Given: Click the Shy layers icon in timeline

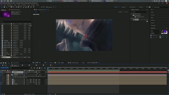Looking at the screenshot, I should click(37, 68).
